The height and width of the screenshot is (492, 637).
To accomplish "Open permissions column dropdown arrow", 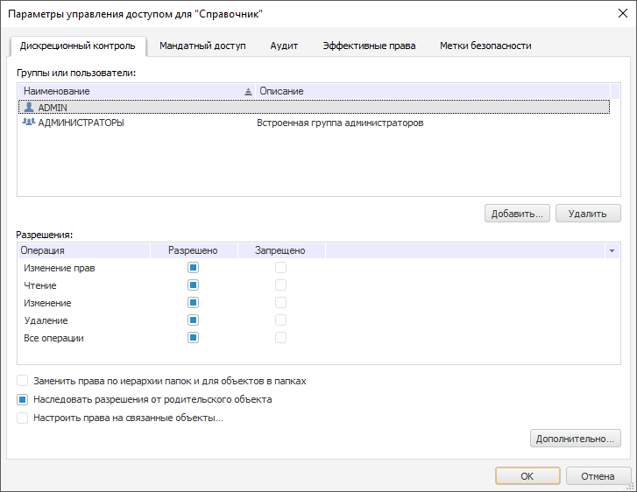I will (611, 251).
